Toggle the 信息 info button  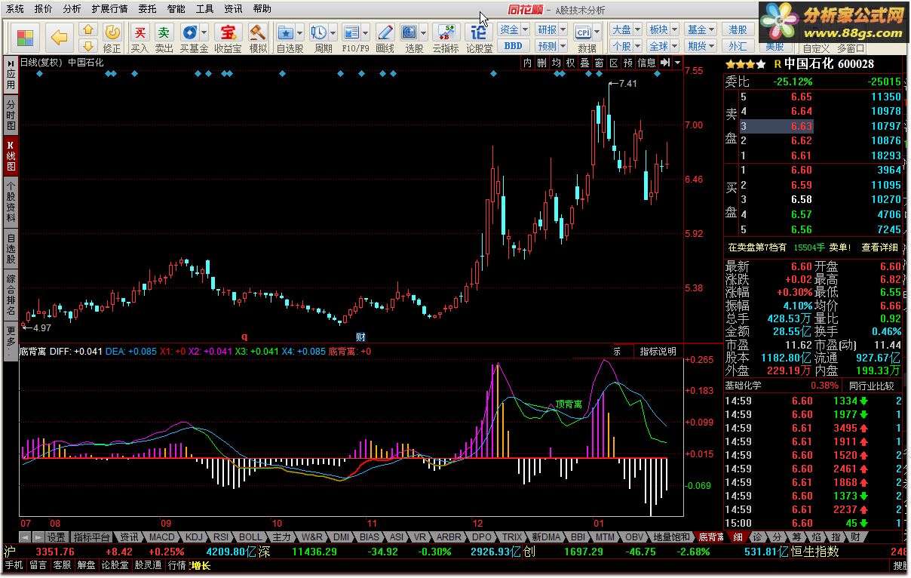(646, 63)
